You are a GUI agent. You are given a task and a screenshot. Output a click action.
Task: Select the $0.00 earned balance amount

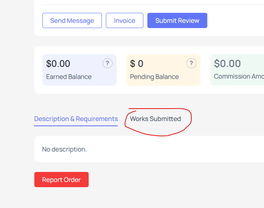[58, 64]
